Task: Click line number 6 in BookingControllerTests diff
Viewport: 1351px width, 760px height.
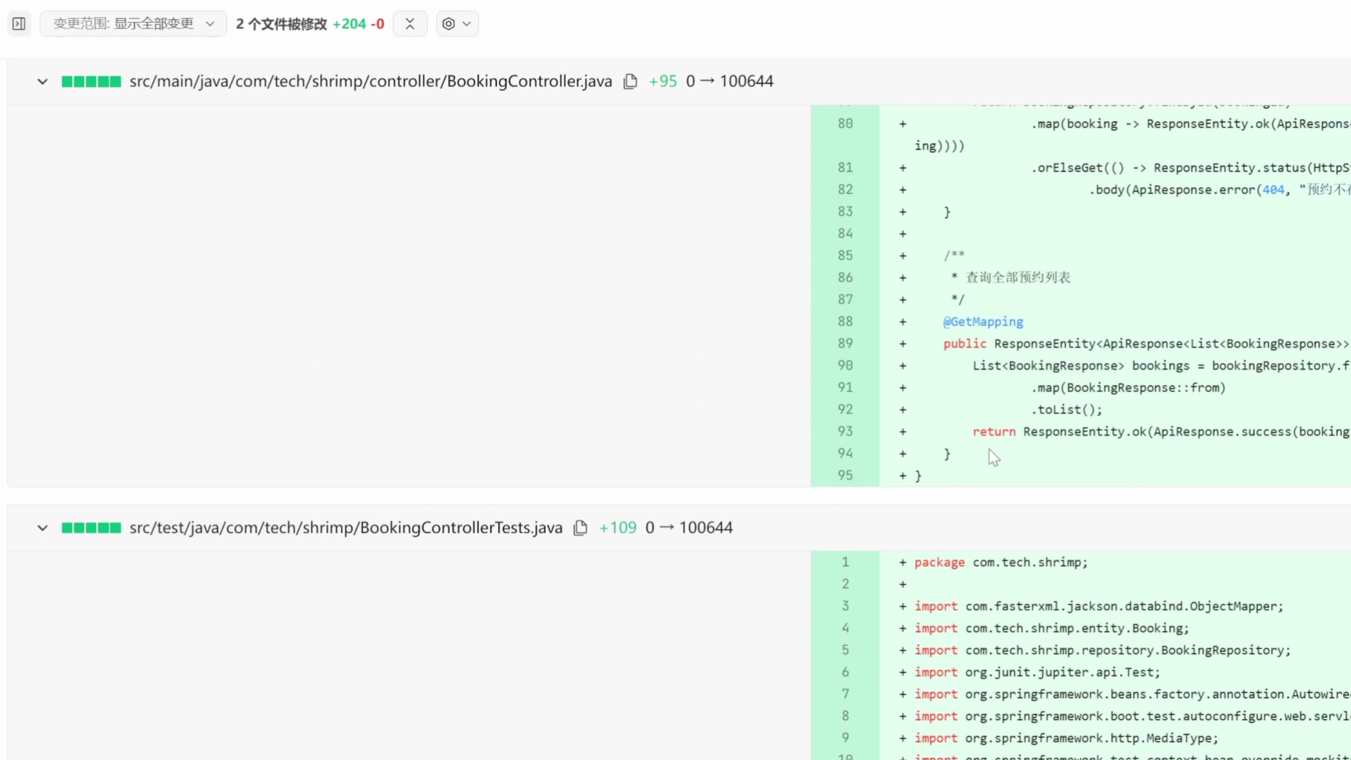Action: [845, 672]
